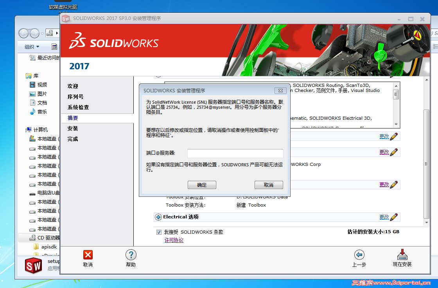Click main page scrollbar up arrow

coord(427,80)
